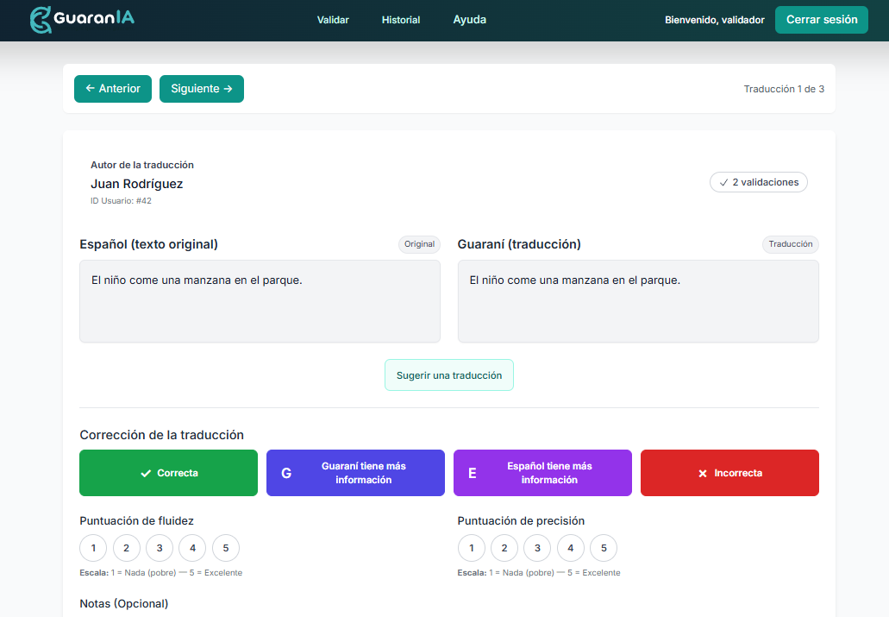This screenshot has width=889, height=617.
Task: Click Sugerir una traducción button
Action: tap(449, 375)
